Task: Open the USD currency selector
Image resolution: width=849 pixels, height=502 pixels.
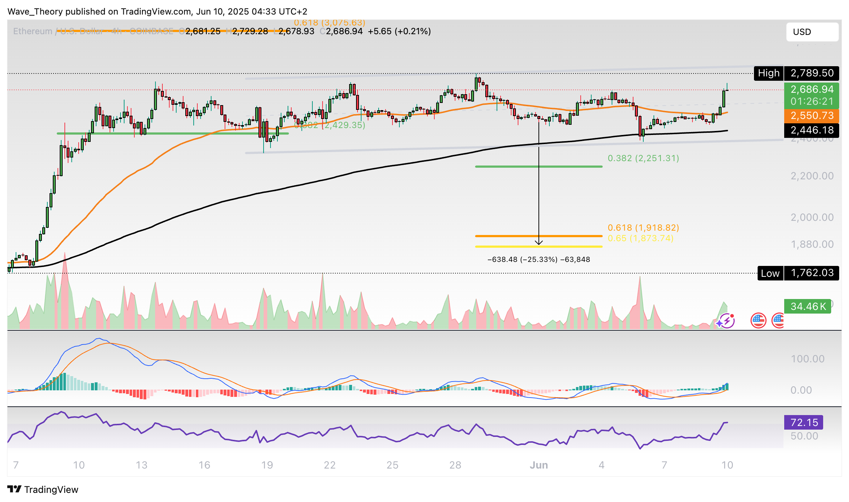Action: [x=812, y=32]
